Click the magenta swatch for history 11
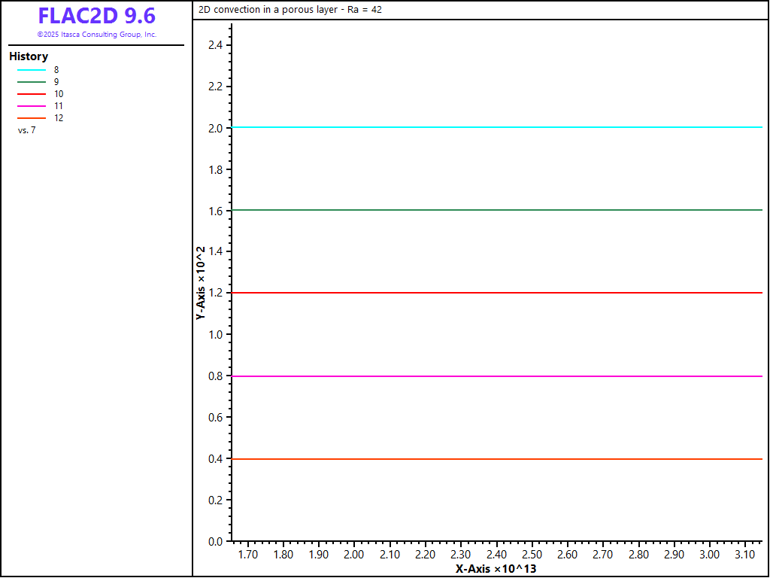The width and height of the screenshot is (770, 578). coord(32,106)
